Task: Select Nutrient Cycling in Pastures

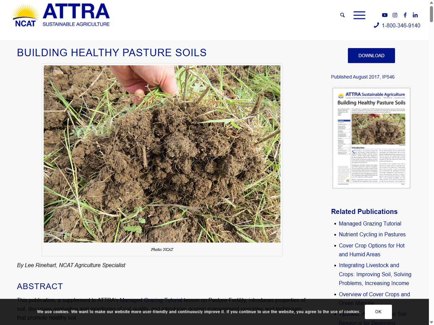Action: click(x=372, y=234)
